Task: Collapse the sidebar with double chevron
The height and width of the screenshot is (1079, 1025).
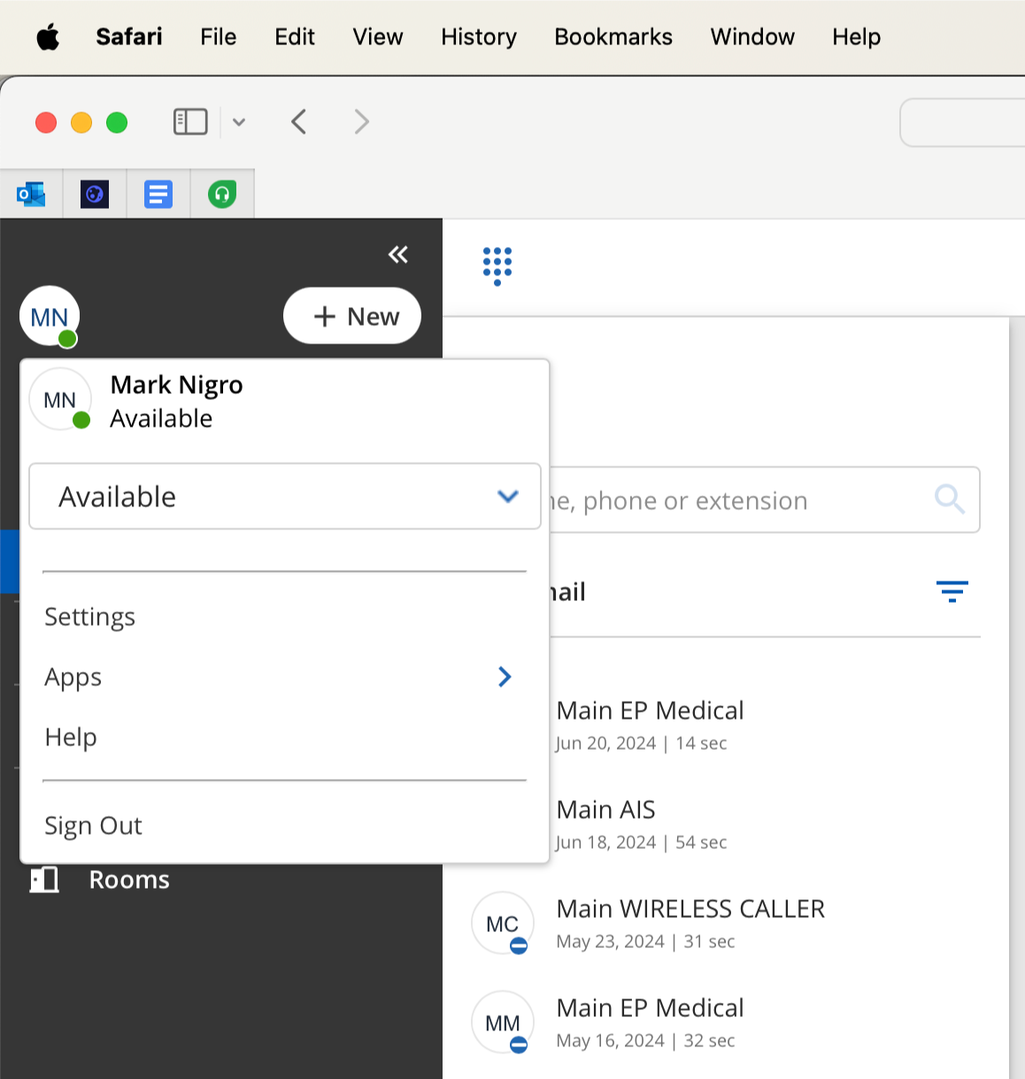Action: (398, 255)
